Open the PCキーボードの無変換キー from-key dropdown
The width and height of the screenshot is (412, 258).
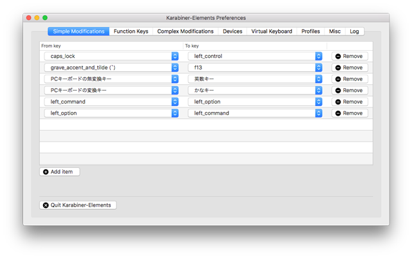(111, 79)
